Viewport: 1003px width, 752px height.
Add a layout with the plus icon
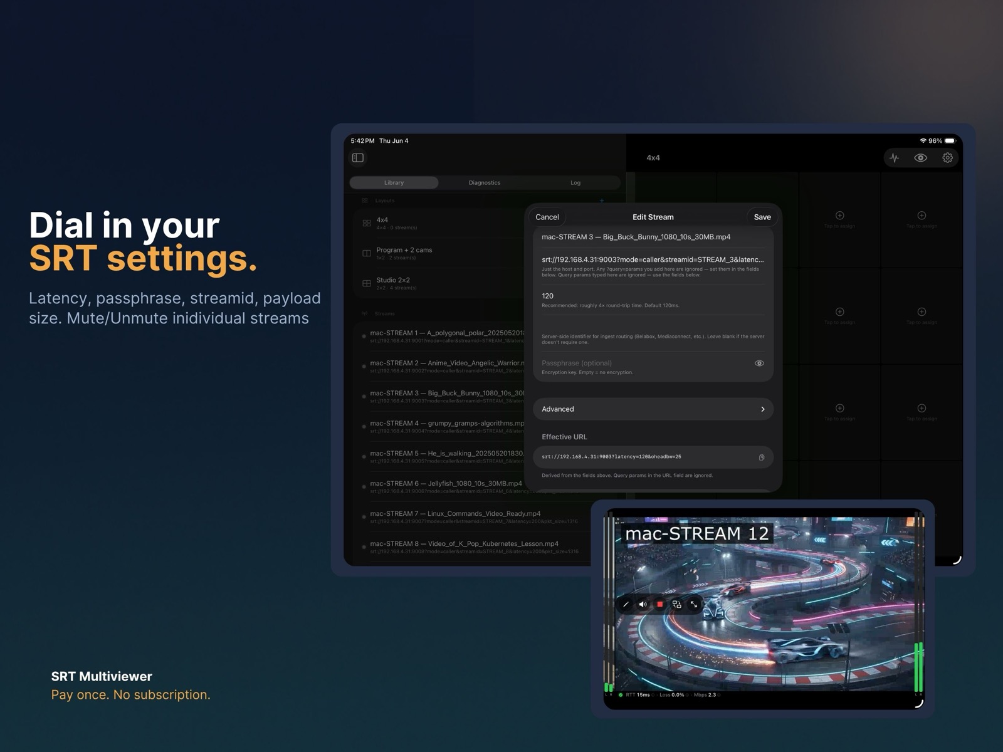click(x=602, y=201)
